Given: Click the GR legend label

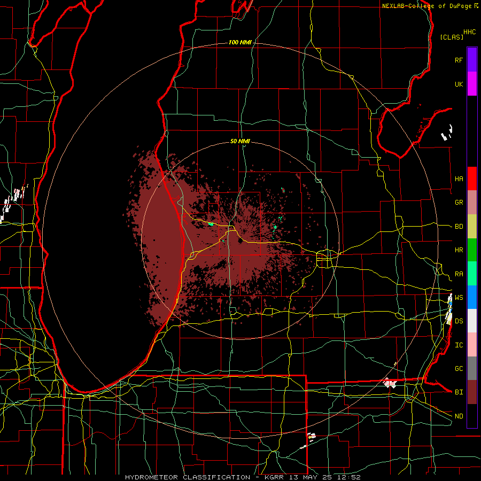Looking at the screenshot, I should pyautogui.click(x=459, y=203).
